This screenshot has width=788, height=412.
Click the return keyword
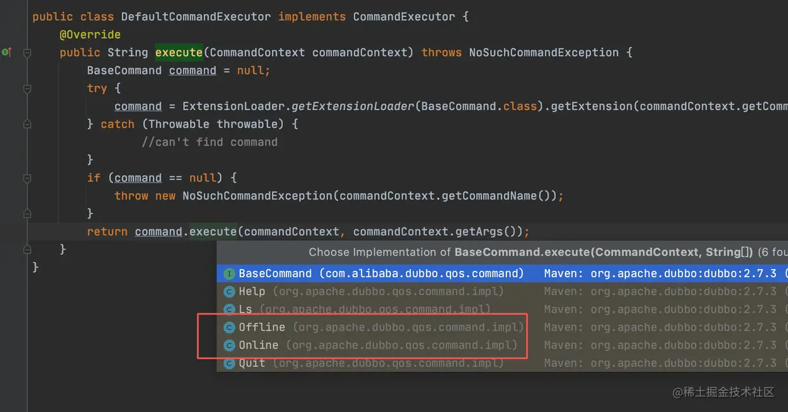tap(107, 231)
